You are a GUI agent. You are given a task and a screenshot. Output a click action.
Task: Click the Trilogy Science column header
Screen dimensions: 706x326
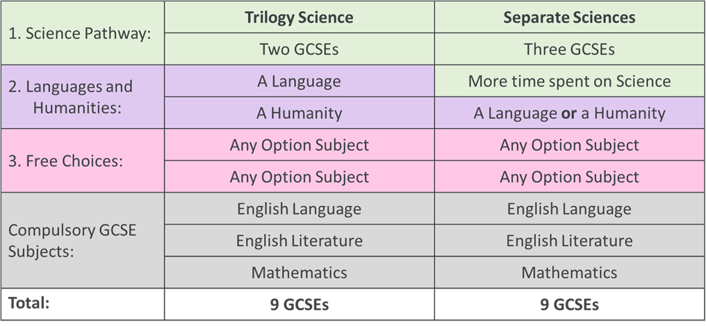coord(299,18)
